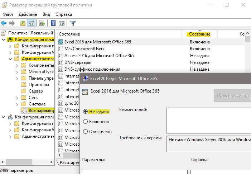
Task: Switch to the Расширенный tab
Action: point(68,163)
